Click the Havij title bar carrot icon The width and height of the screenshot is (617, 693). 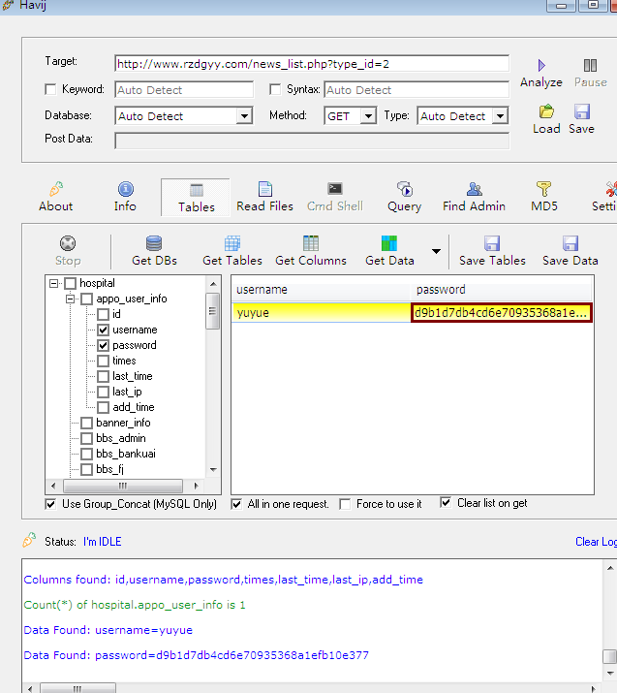point(8,5)
